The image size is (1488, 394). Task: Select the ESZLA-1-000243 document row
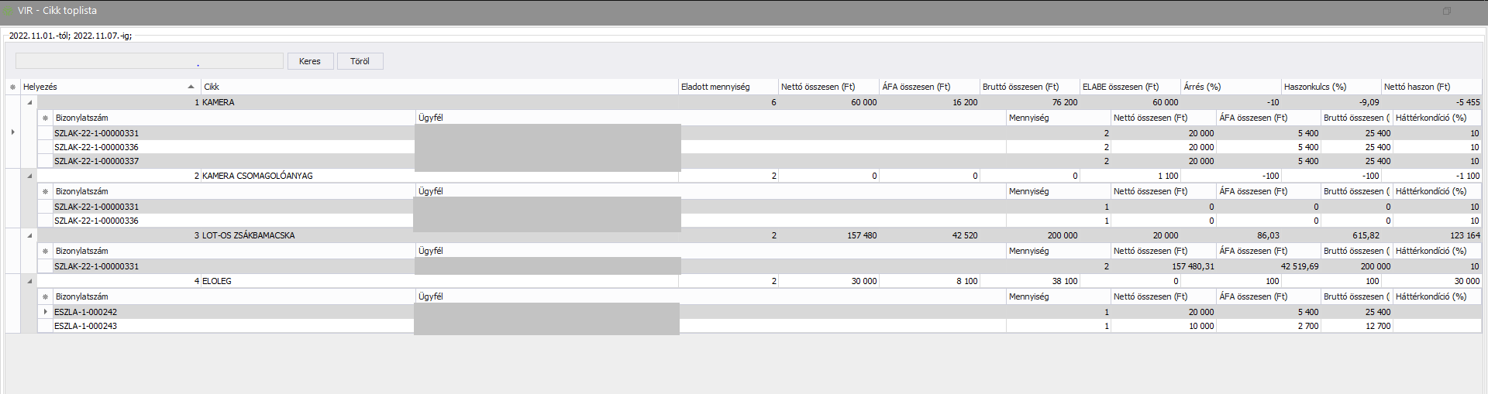pos(86,326)
